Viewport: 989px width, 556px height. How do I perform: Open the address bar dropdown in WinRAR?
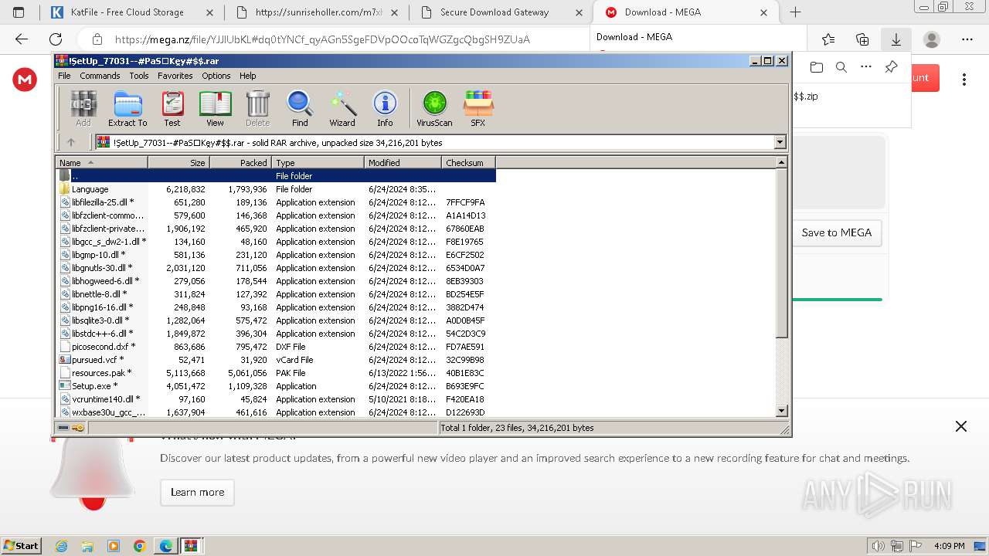[x=780, y=142]
